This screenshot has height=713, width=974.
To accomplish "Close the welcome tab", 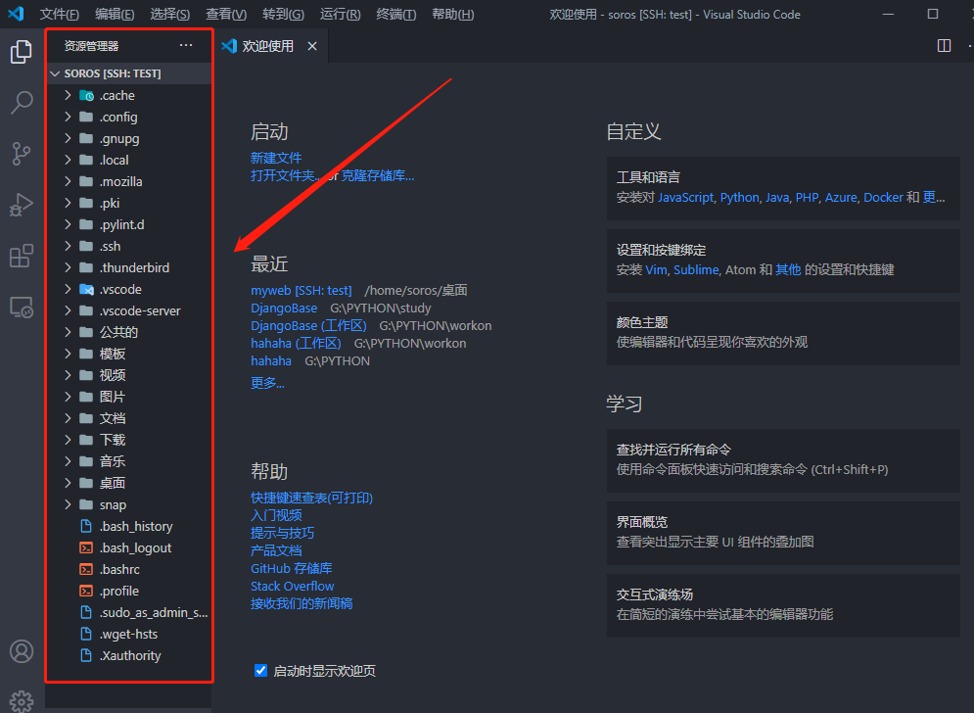I will [x=312, y=46].
